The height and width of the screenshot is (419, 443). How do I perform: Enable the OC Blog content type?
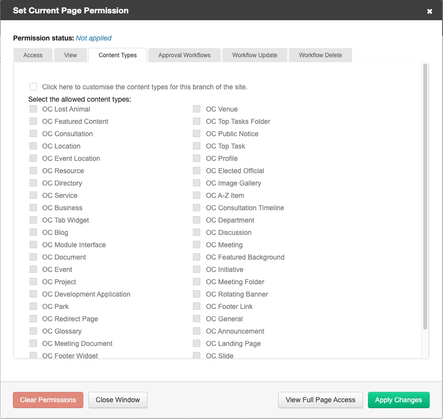coord(33,232)
